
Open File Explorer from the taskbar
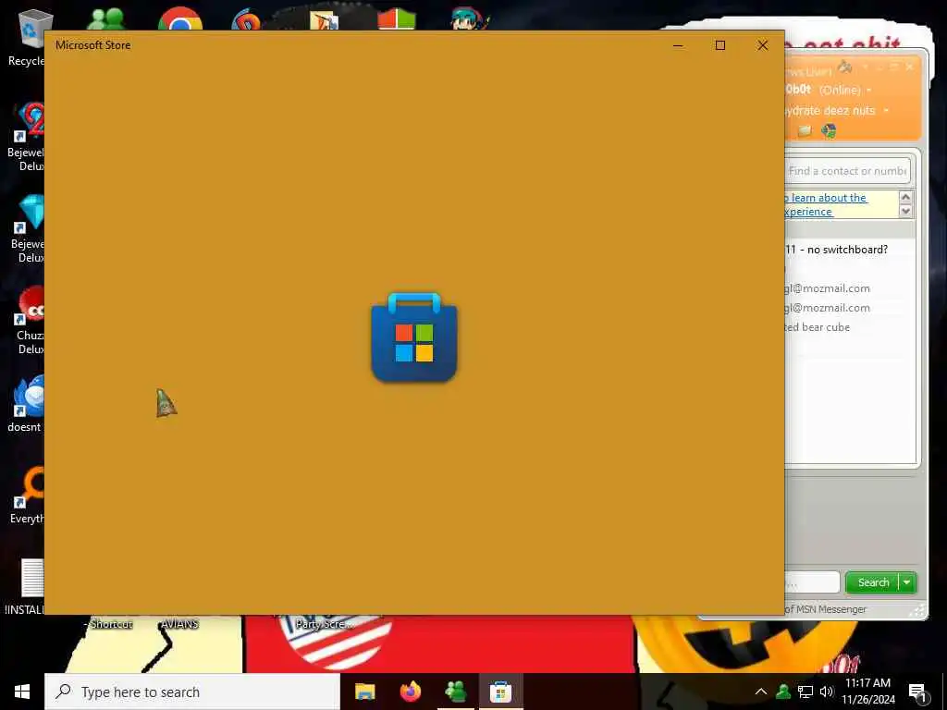[364, 692]
